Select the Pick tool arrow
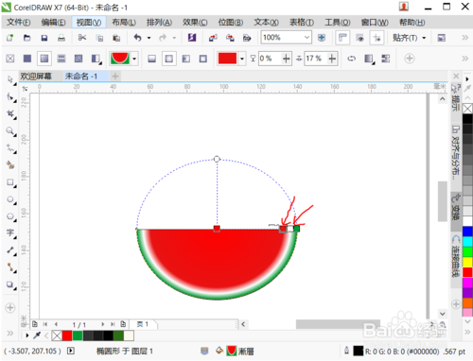The width and height of the screenshot is (473, 361). (11, 79)
